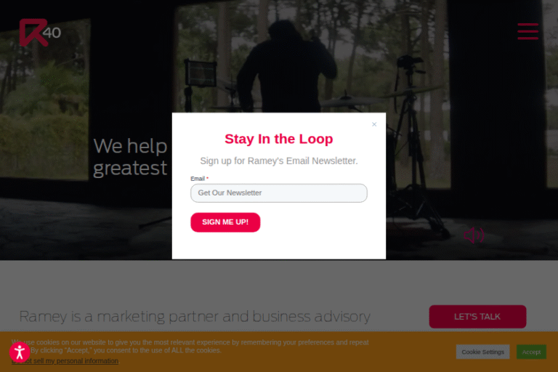Submit with the SIGN ME UP! button

click(x=225, y=222)
